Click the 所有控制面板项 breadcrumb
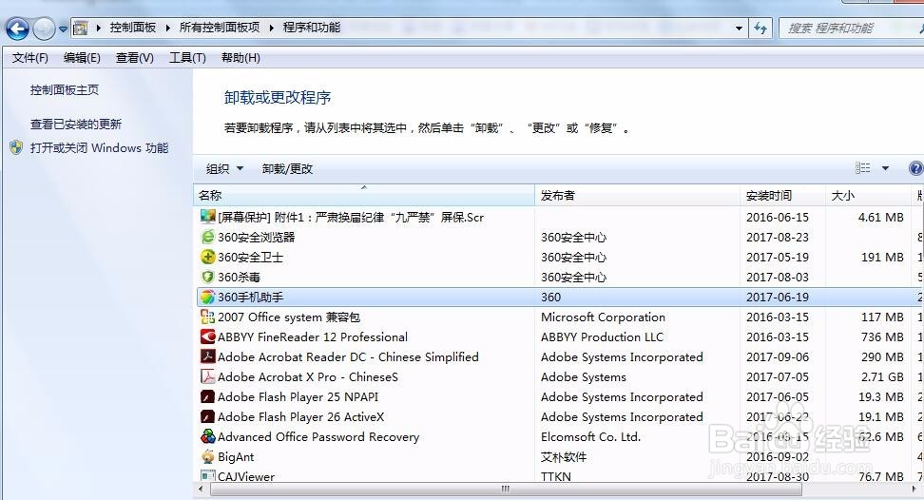This screenshot has height=500, width=924. (220, 28)
